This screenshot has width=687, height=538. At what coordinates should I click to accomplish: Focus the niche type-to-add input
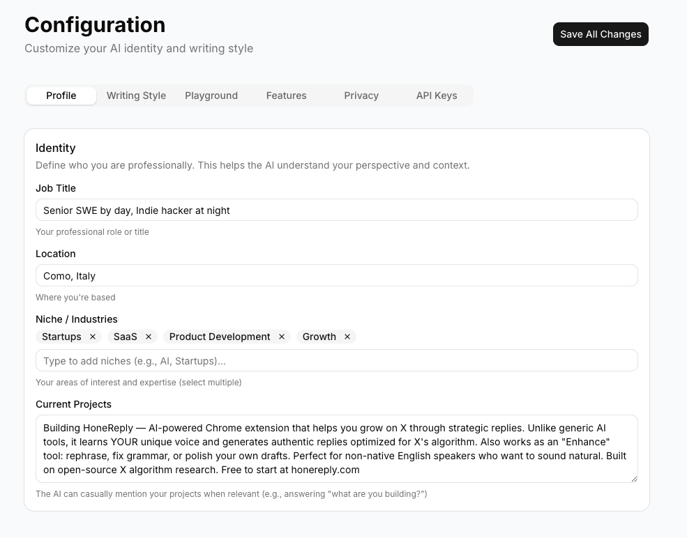coord(336,360)
